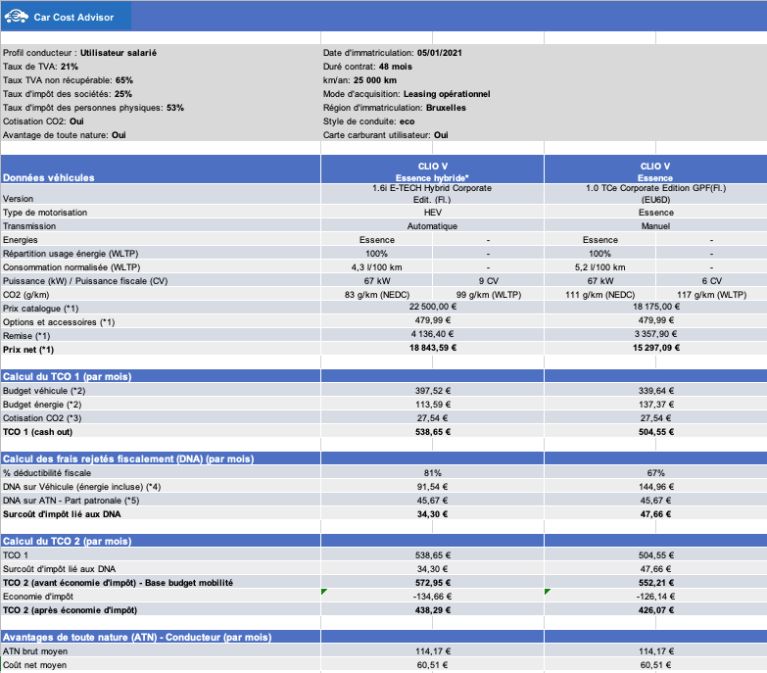Click the 'Taux TVA non récupérable: 65%' line
This screenshot has height=673, width=767.
coord(68,80)
